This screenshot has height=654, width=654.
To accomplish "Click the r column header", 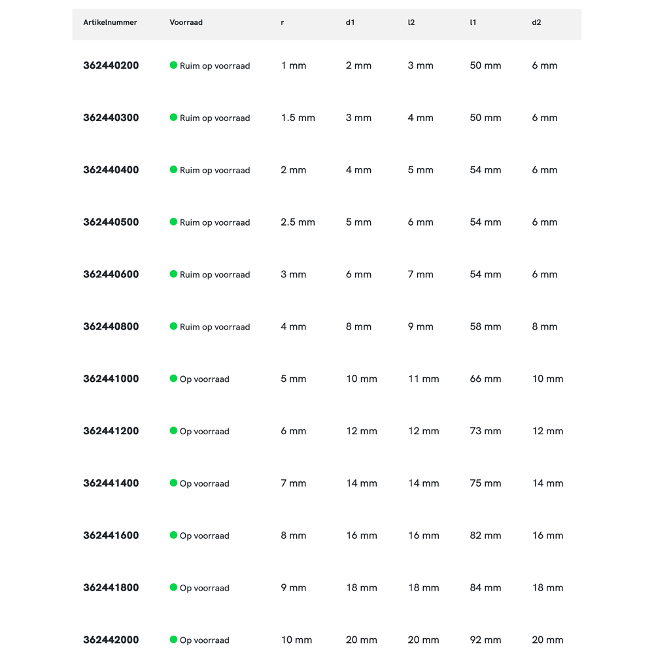I will coord(283,22).
